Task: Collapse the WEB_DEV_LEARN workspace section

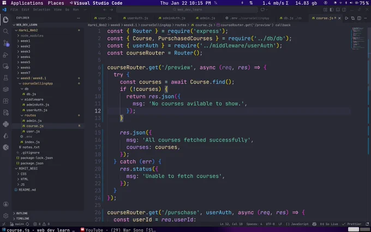Action: click(48, 25)
